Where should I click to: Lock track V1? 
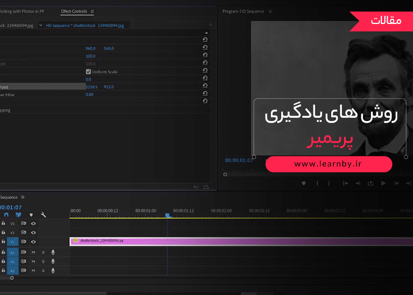[3, 242]
